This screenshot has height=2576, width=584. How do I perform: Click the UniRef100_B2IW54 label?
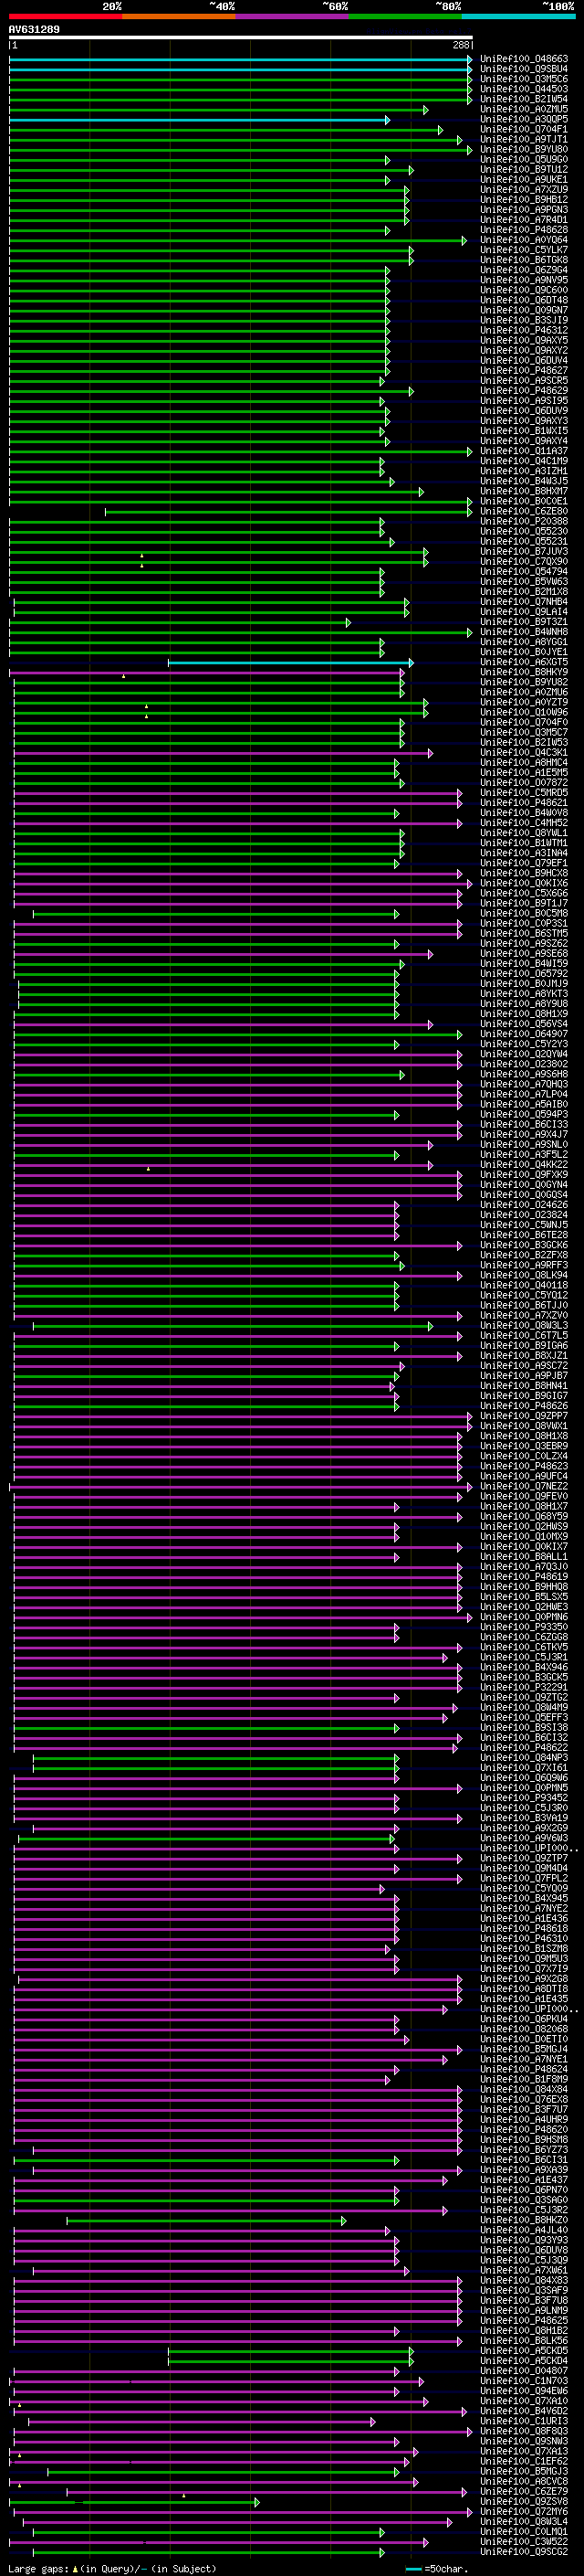(x=523, y=99)
